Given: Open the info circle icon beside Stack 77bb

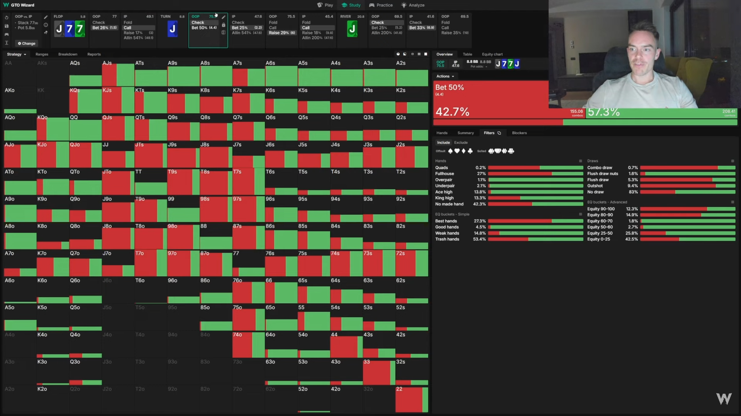Looking at the screenshot, I should (46, 25).
